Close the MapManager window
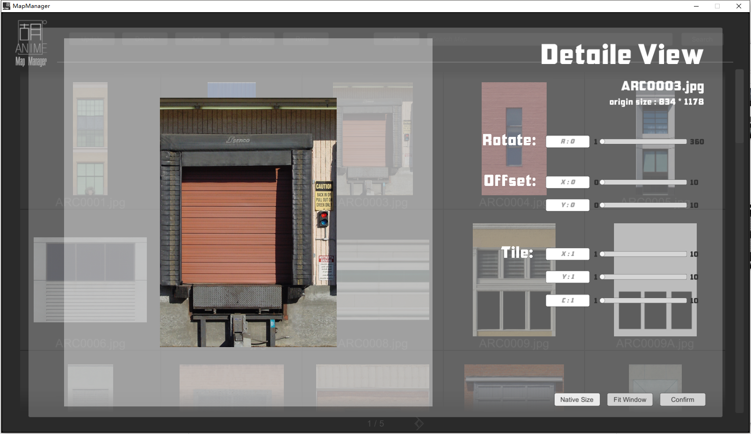Screen dimensions: 751x434 click(739, 6)
